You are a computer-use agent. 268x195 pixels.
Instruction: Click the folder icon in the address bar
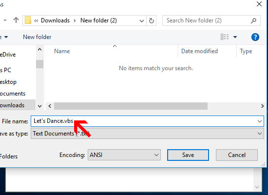pyautogui.click(x=28, y=20)
